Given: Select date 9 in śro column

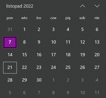Looking at the screenshot, I should click(x=39, y=42).
